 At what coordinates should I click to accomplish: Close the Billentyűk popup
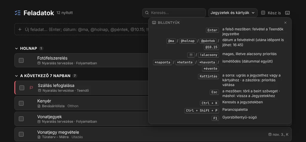[x=285, y=23]
